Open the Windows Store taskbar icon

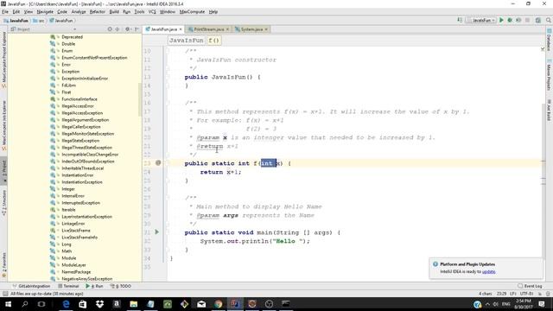pos(83,304)
